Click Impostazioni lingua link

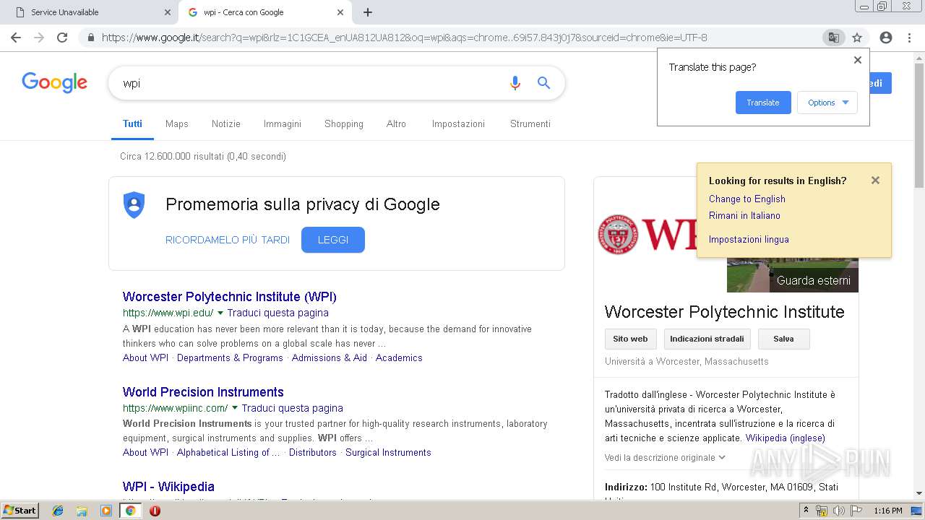[x=749, y=239]
